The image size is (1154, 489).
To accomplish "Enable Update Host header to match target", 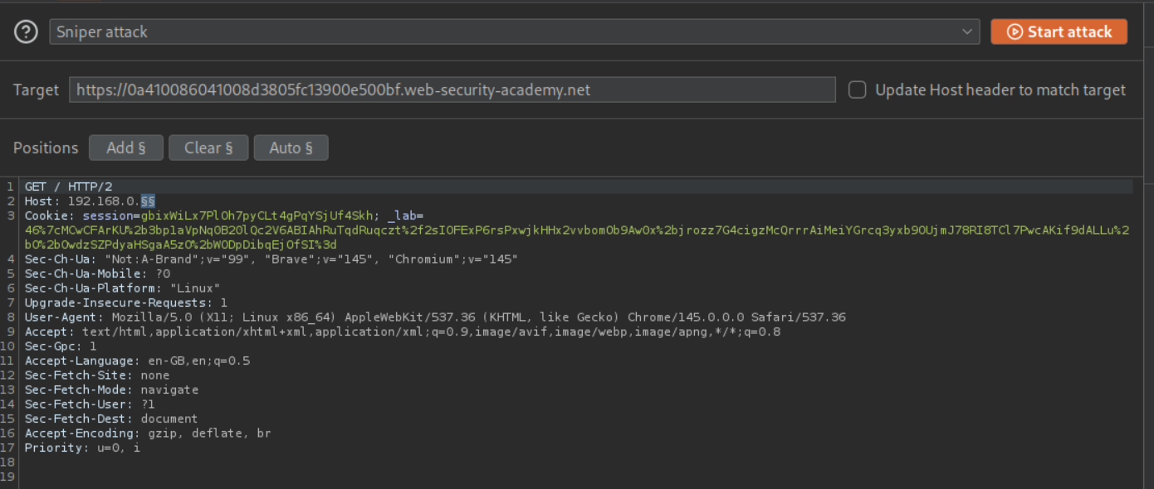I will tap(858, 90).
